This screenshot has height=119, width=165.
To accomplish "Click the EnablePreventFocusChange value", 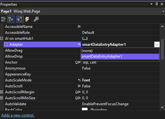I will click(120, 104).
